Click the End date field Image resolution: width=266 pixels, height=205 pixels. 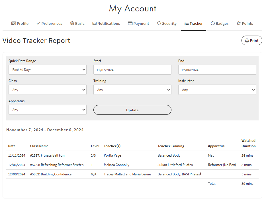point(217,70)
